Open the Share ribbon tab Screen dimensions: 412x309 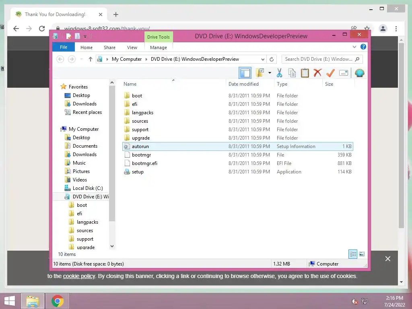click(109, 47)
